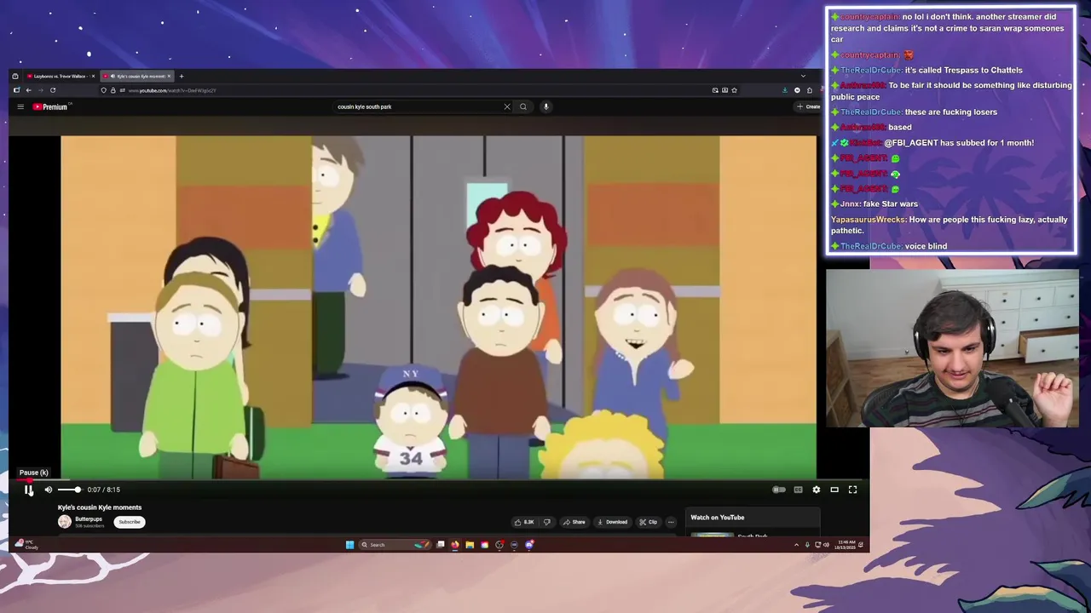
Task: Go back in browser history
Action: tap(28, 90)
